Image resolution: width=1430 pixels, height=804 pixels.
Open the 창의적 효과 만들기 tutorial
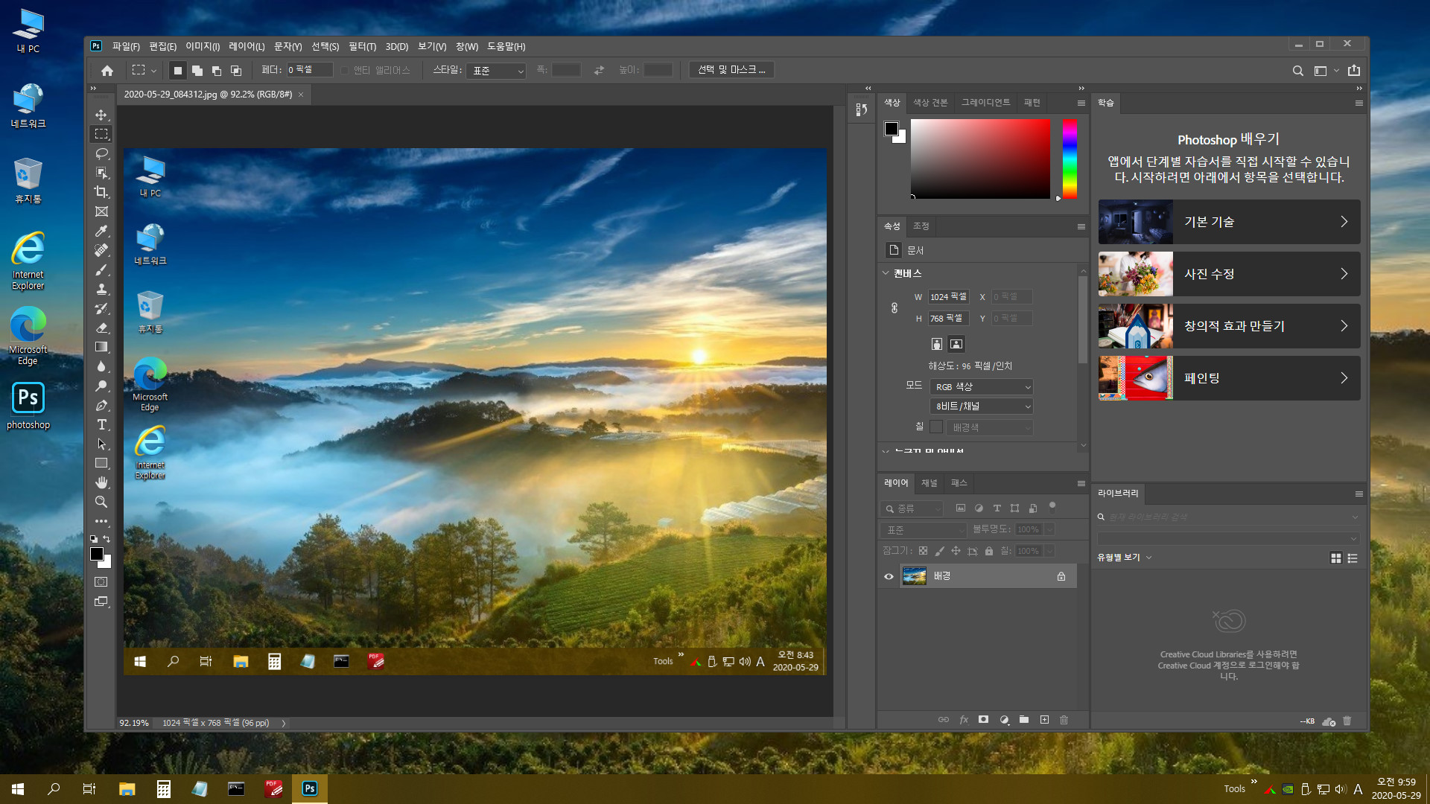[1229, 326]
